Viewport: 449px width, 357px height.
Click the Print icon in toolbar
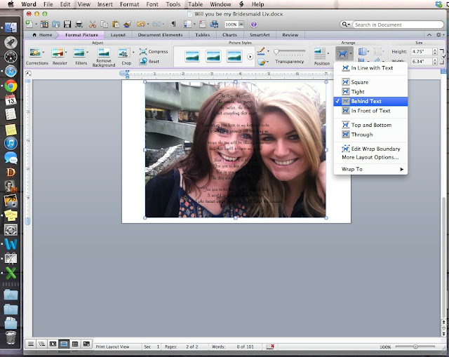click(x=79, y=25)
